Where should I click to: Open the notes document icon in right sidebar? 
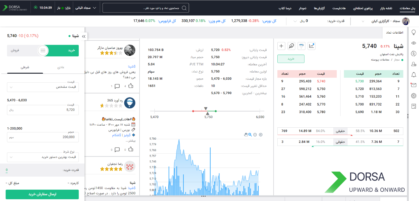tap(414, 106)
